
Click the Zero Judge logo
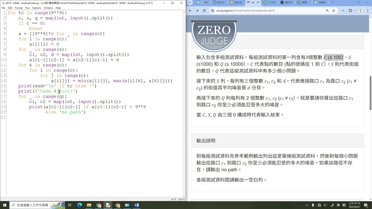pos(214,36)
